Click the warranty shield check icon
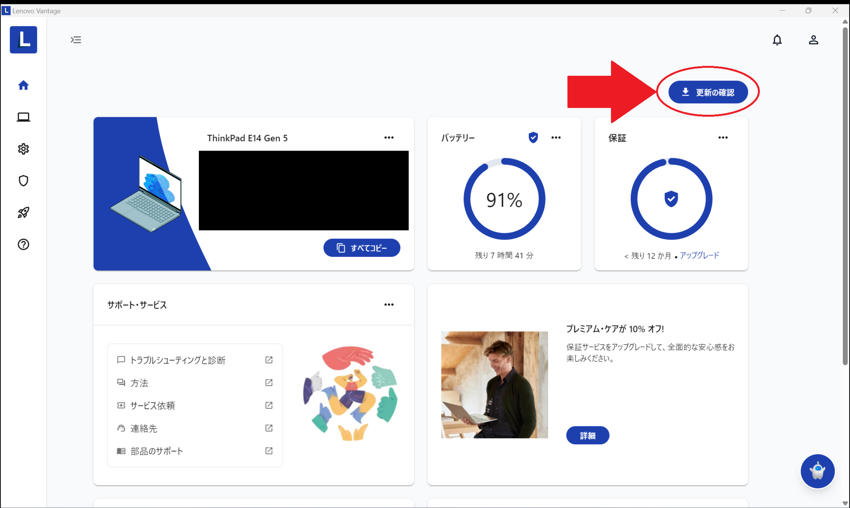The image size is (850, 508). 671,199
